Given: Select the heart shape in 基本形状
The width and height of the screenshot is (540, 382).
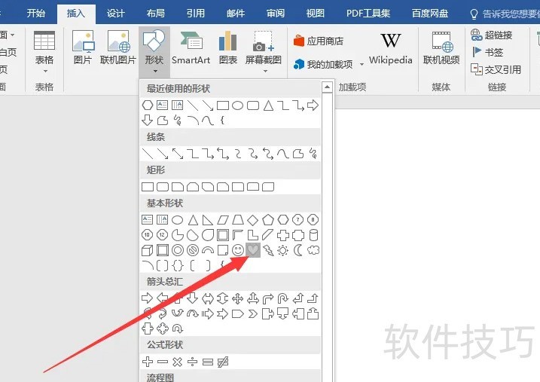Looking at the screenshot, I should tap(253, 249).
